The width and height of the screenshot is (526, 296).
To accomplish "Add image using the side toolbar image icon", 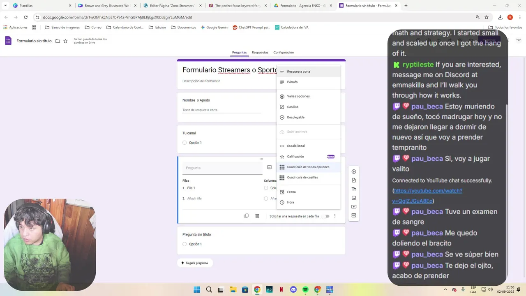I will click(x=354, y=198).
